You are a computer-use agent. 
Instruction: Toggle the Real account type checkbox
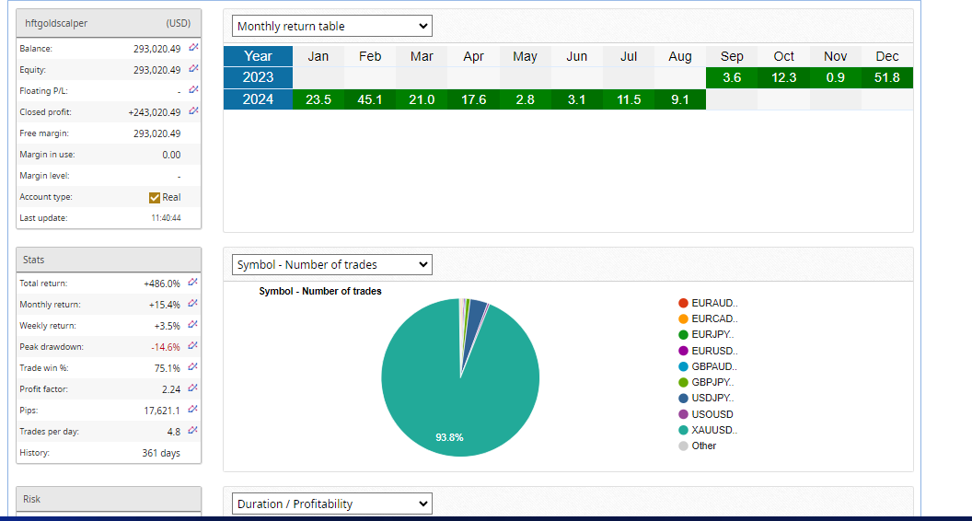pos(155,197)
